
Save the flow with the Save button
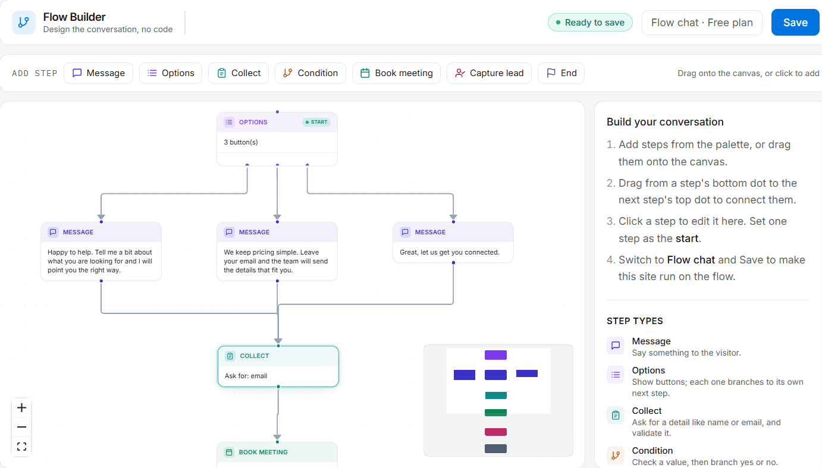(x=795, y=23)
